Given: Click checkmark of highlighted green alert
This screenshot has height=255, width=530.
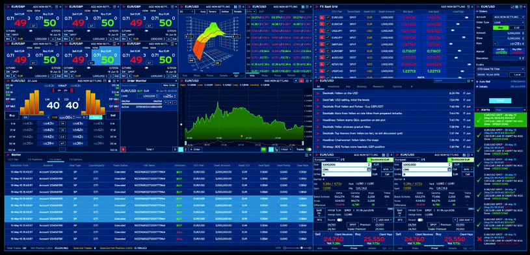Looking at the screenshot, I should coord(479,119).
